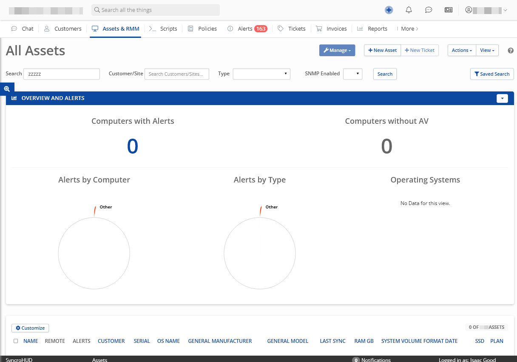Screen dimensions: 517x362
Task: Click the blue plus quick-add icon
Action: [389, 10]
